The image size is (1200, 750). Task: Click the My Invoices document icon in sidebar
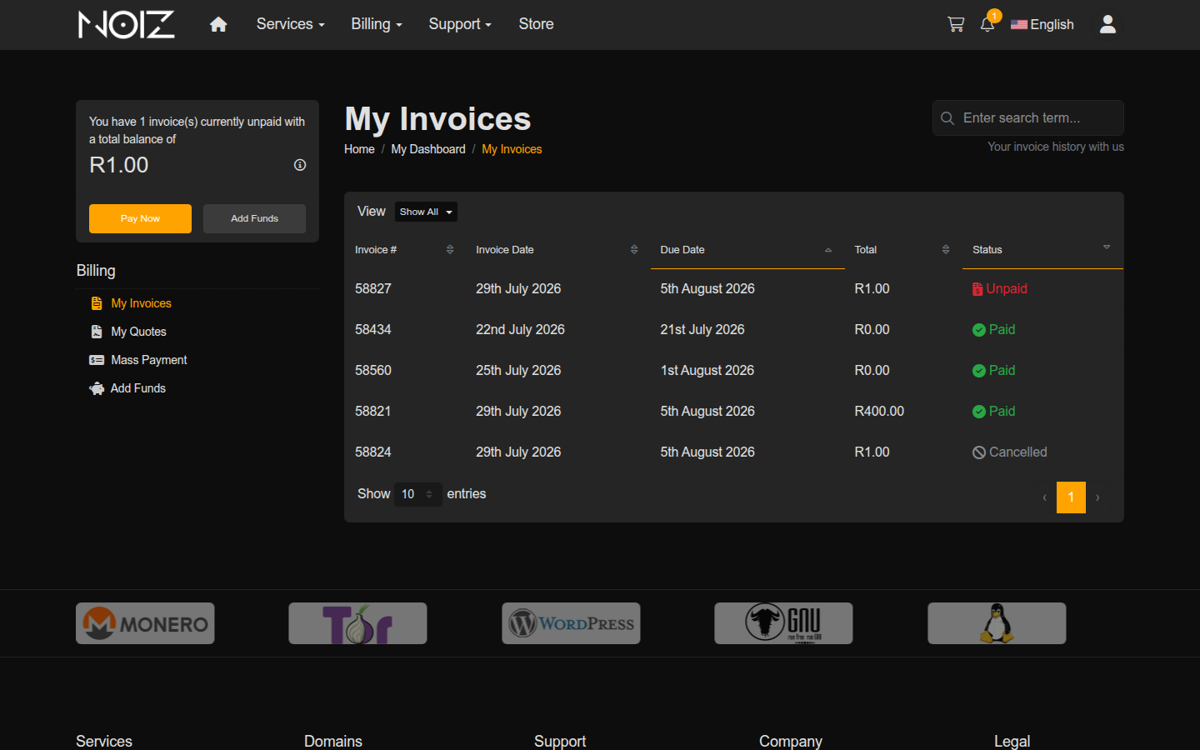click(x=97, y=303)
